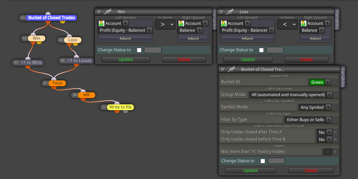Viewport: 358px width, 179px height.
Task: Open Win left operand Account dropdown
Action: pyautogui.click(x=125, y=23)
